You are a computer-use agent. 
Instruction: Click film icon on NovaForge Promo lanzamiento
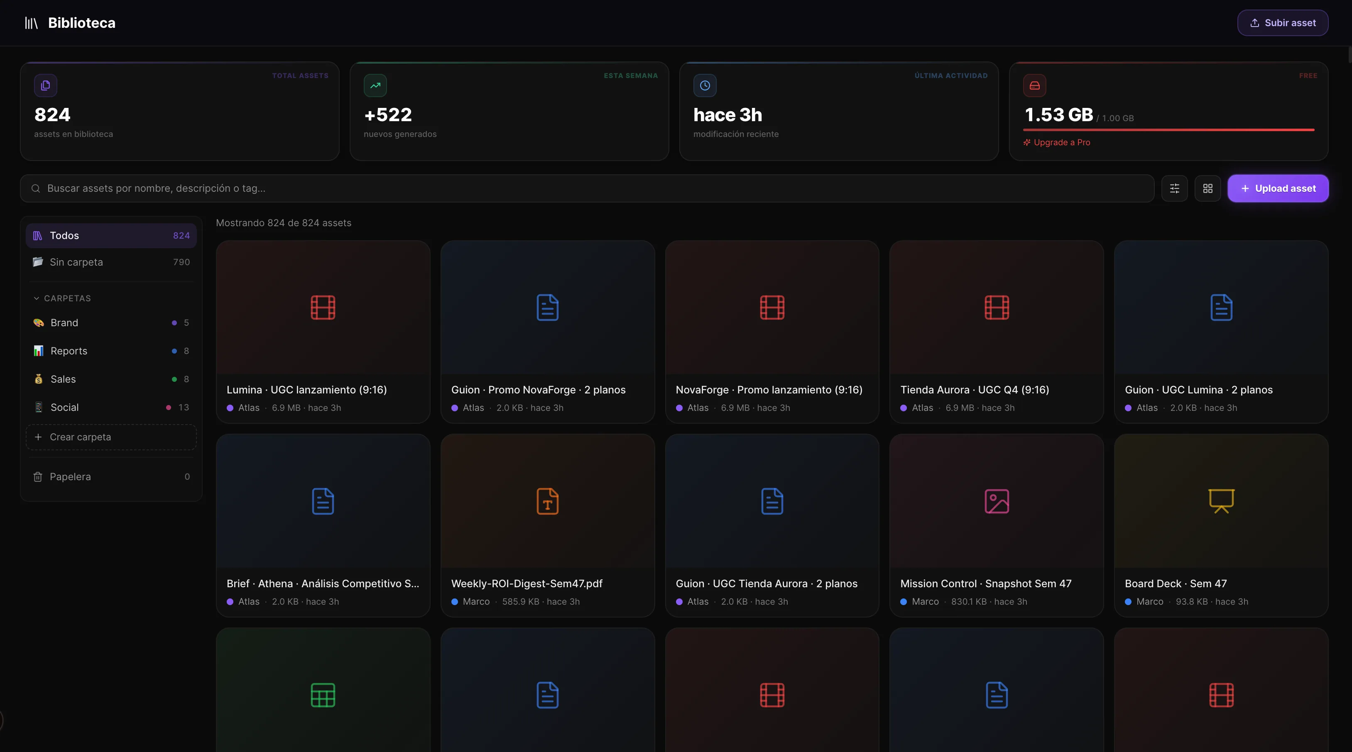(x=772, y=307)
